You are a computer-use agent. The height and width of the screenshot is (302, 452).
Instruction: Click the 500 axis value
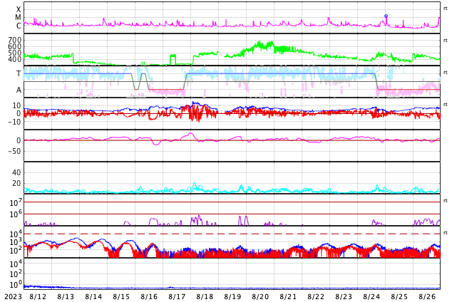[x=15, y=53]
